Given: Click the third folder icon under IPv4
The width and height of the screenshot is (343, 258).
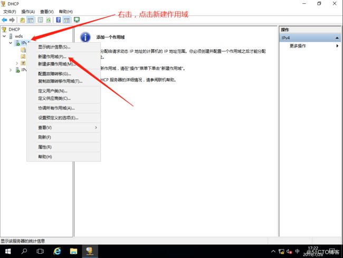Looking at the screenshot, I should [x=23, y=63].
